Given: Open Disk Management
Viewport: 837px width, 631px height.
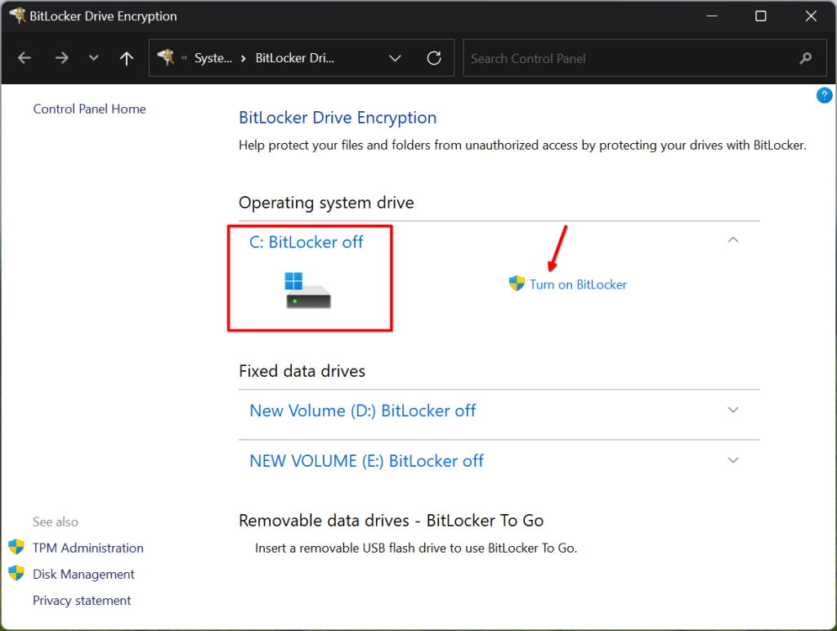Looking at the screenshot, I should click(84, 574).
